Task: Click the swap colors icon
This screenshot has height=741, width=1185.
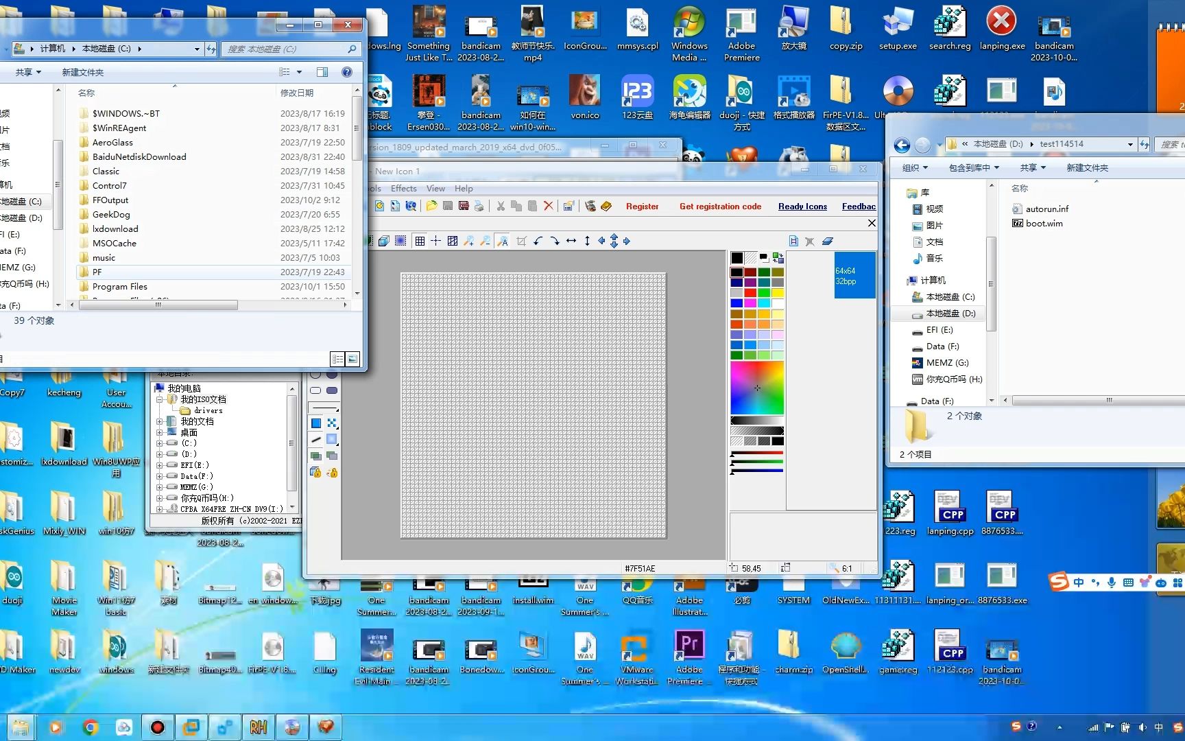Action: (778, 258)
